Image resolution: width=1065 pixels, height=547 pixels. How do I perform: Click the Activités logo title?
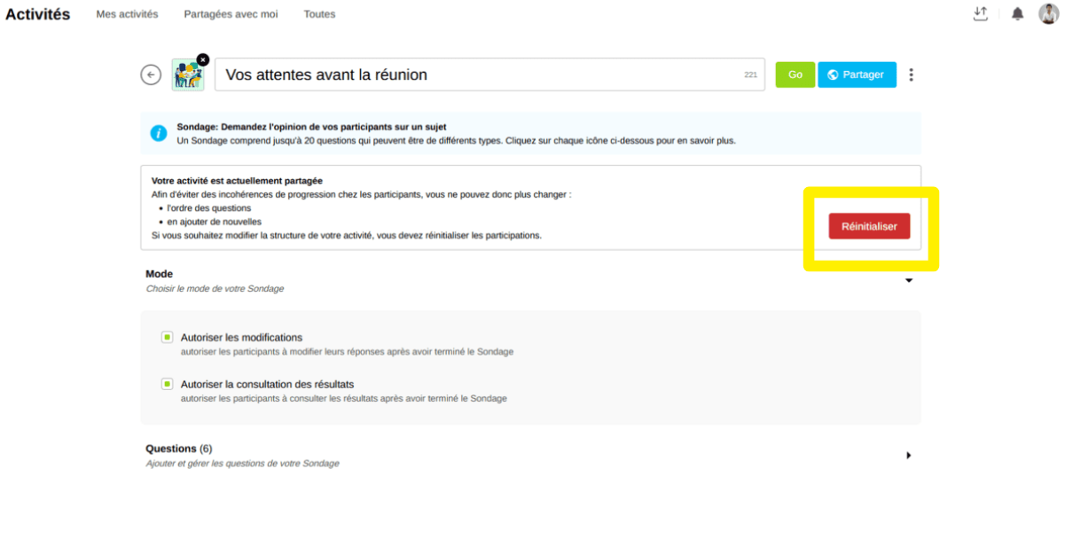tap(38, 14)
